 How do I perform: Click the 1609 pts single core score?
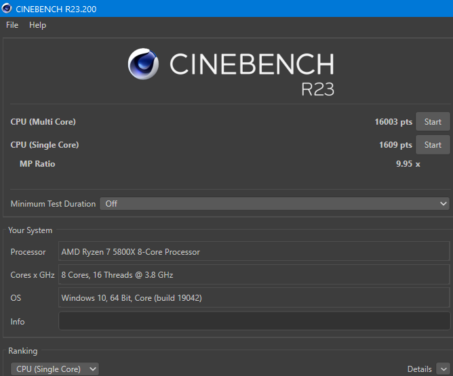[395, 145]
